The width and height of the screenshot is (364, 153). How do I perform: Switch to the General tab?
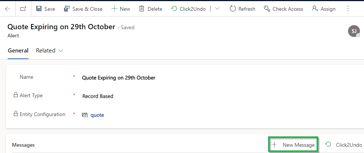click(x=18, y=51)
